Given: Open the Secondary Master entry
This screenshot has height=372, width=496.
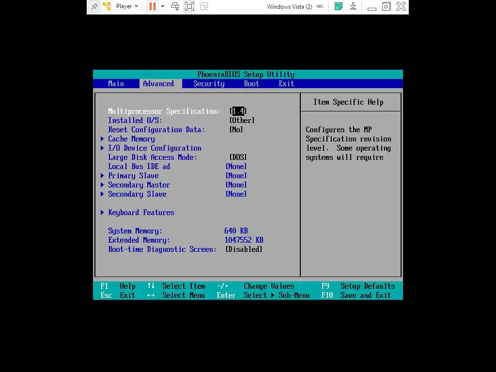Looking at the screenshot, I should tap(139, 185).
